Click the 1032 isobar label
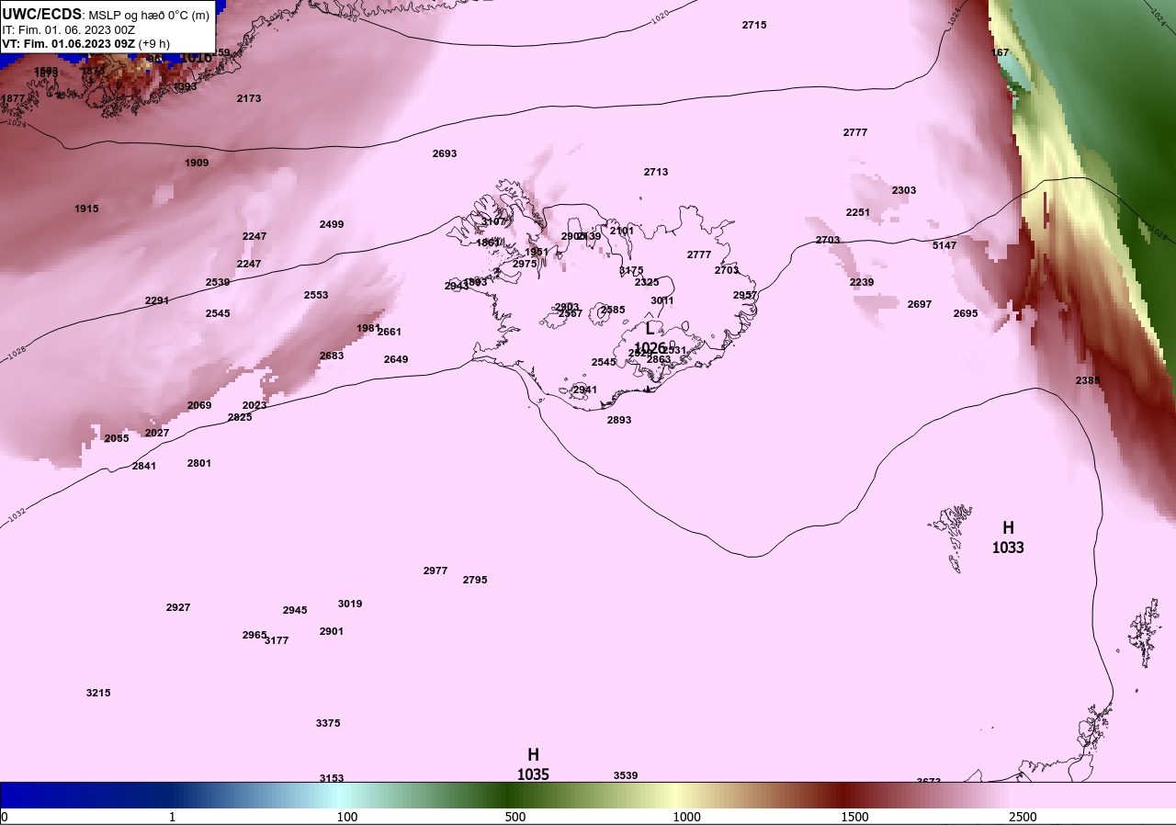Viewport: 1176px width, 825px height. (x=17, y=517)
